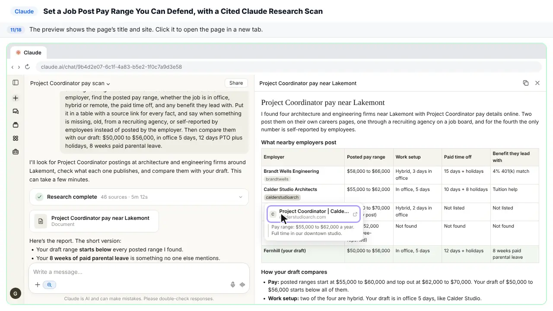Open the briefcase icon in sidebar
553x311 pixels.
point(16,152)
